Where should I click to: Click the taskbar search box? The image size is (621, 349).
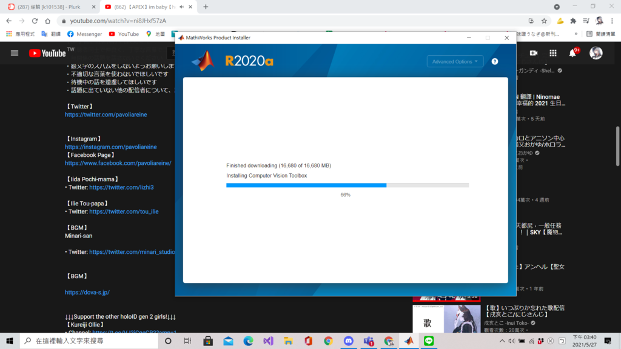(x=89, y=341)
